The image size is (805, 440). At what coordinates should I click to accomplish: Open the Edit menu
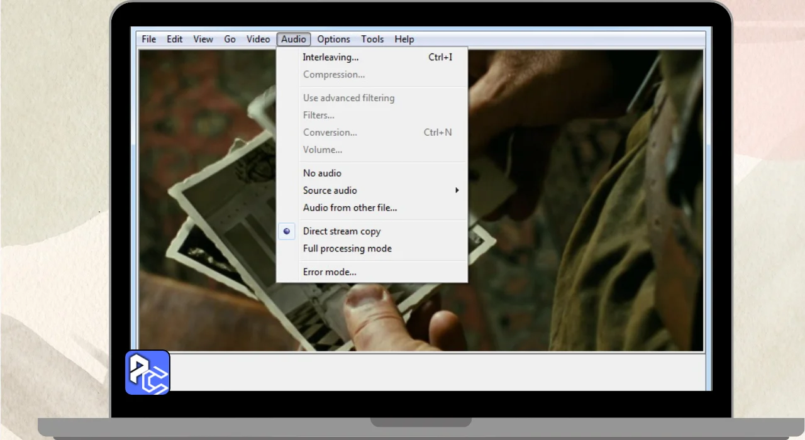(174, 39)
